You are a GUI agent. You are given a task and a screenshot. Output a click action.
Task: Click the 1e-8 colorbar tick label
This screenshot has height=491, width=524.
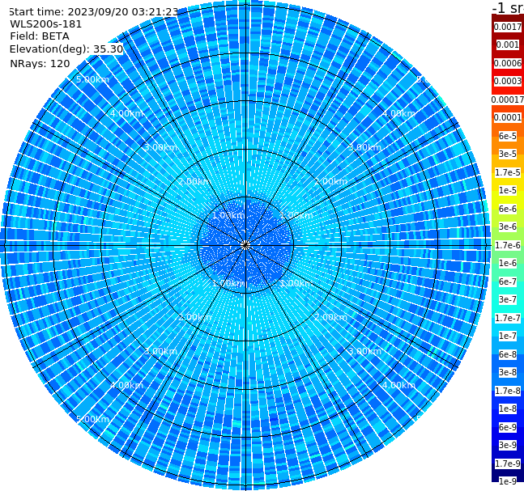(508, 408)
